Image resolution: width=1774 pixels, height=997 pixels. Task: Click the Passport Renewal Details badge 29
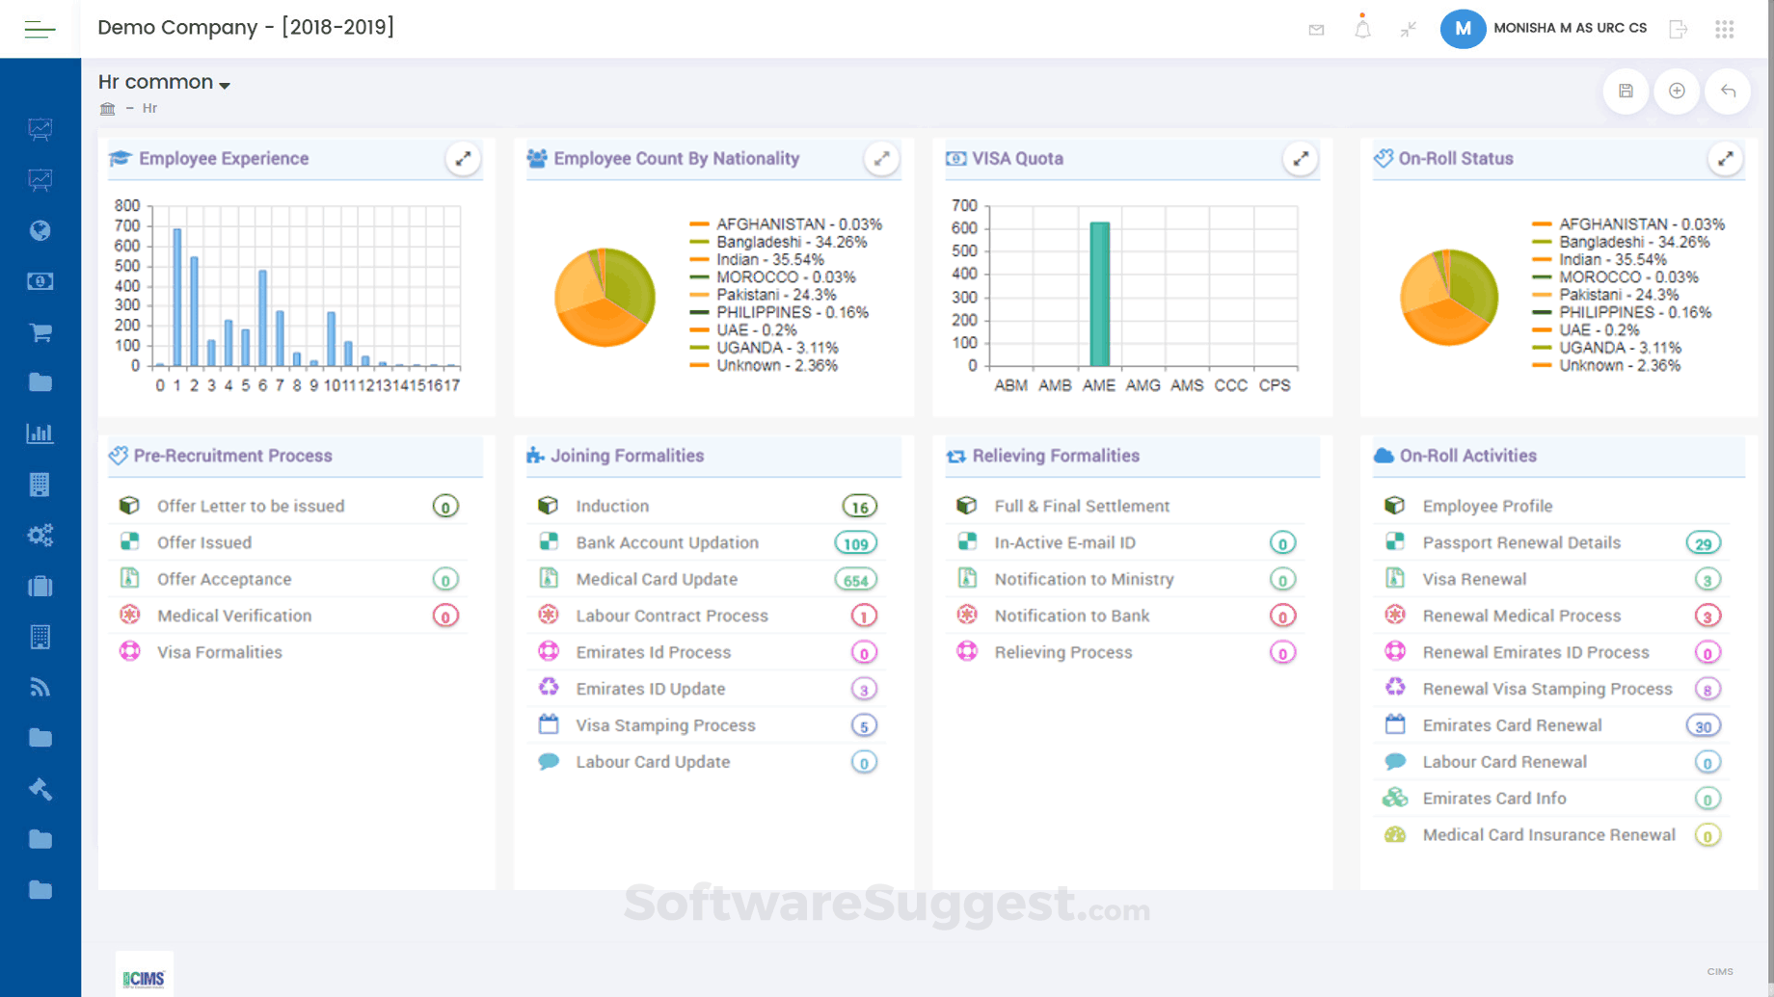1704,543
